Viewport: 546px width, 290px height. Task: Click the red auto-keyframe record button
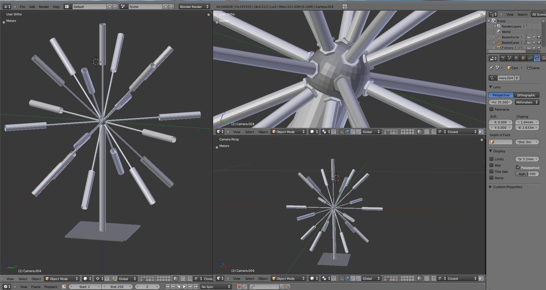(x=239, y=287)
